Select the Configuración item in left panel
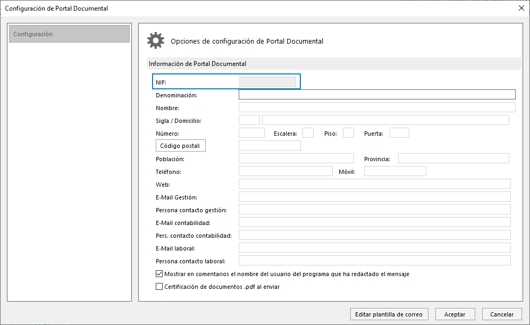The width and height of the screenshot is (530, 325). pos(69,34)
